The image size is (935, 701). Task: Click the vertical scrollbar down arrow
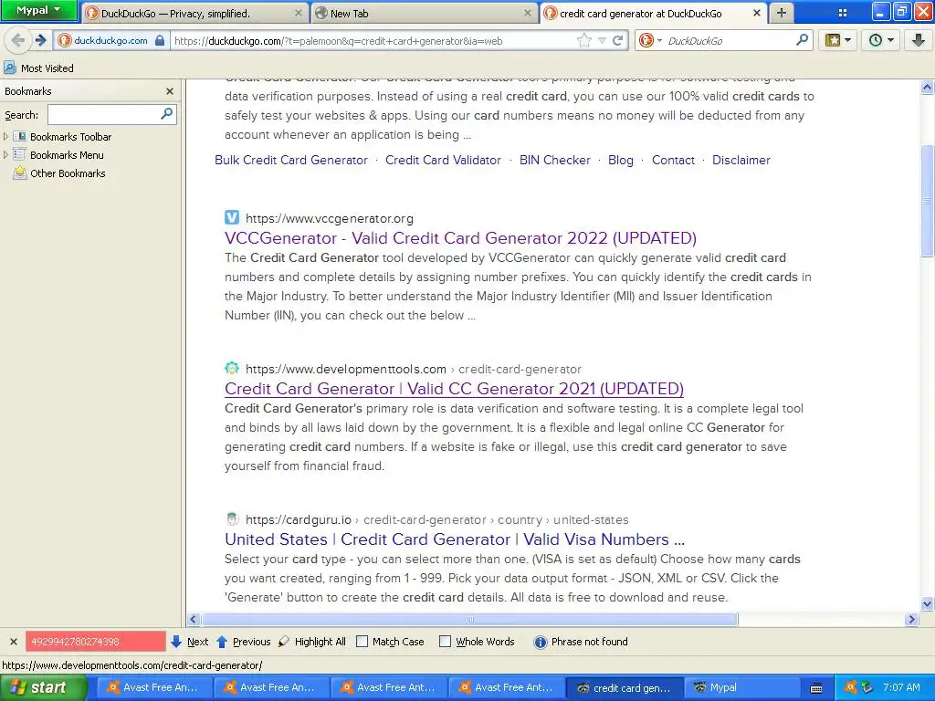coord(927,604)
